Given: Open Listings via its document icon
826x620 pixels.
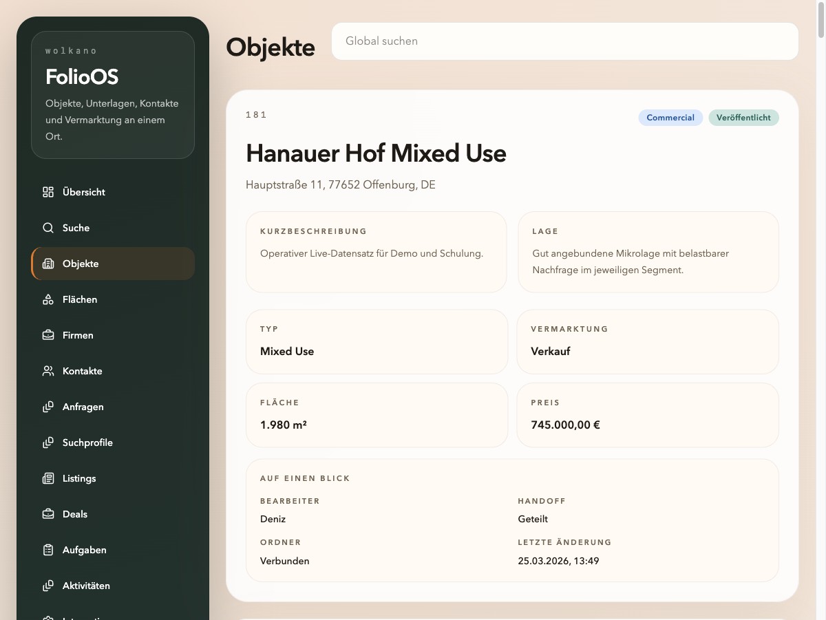Looking at the screenshot, I should click(47, 478).
